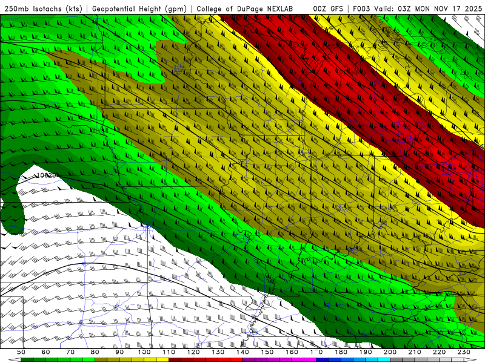Click the "250mb Isotachs (kts)" title text
This screenshot has height=363, width=485.
pyautogui.click(x=43, y=8)
